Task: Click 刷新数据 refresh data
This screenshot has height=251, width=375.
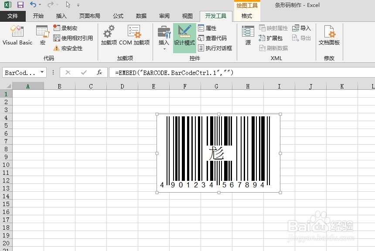Action: [273, 48]
